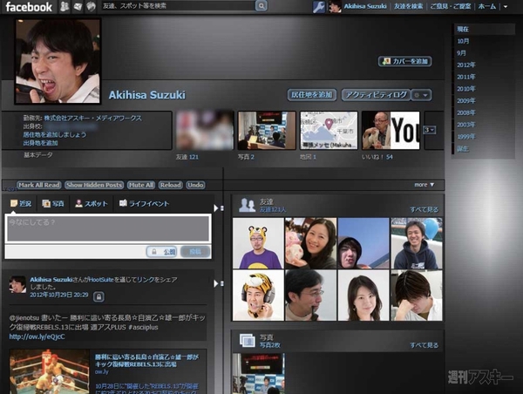Open the wrench settings icon in top bar

click(318, 6)
